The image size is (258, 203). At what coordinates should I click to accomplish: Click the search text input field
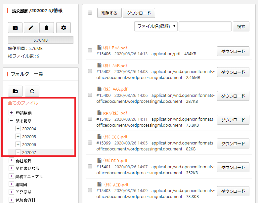tap(205, 26)
